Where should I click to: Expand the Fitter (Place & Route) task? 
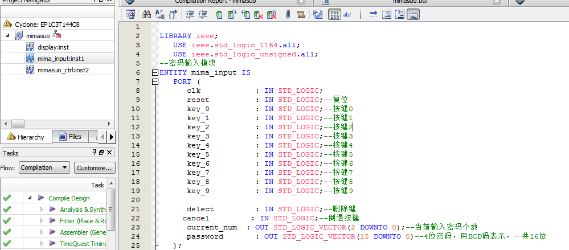click(41, 221)
